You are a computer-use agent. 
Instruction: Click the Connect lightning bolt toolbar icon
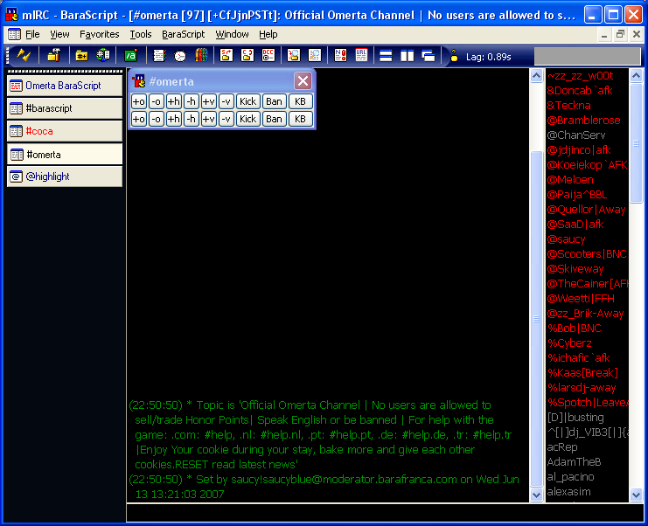click(x=24, y=56)
